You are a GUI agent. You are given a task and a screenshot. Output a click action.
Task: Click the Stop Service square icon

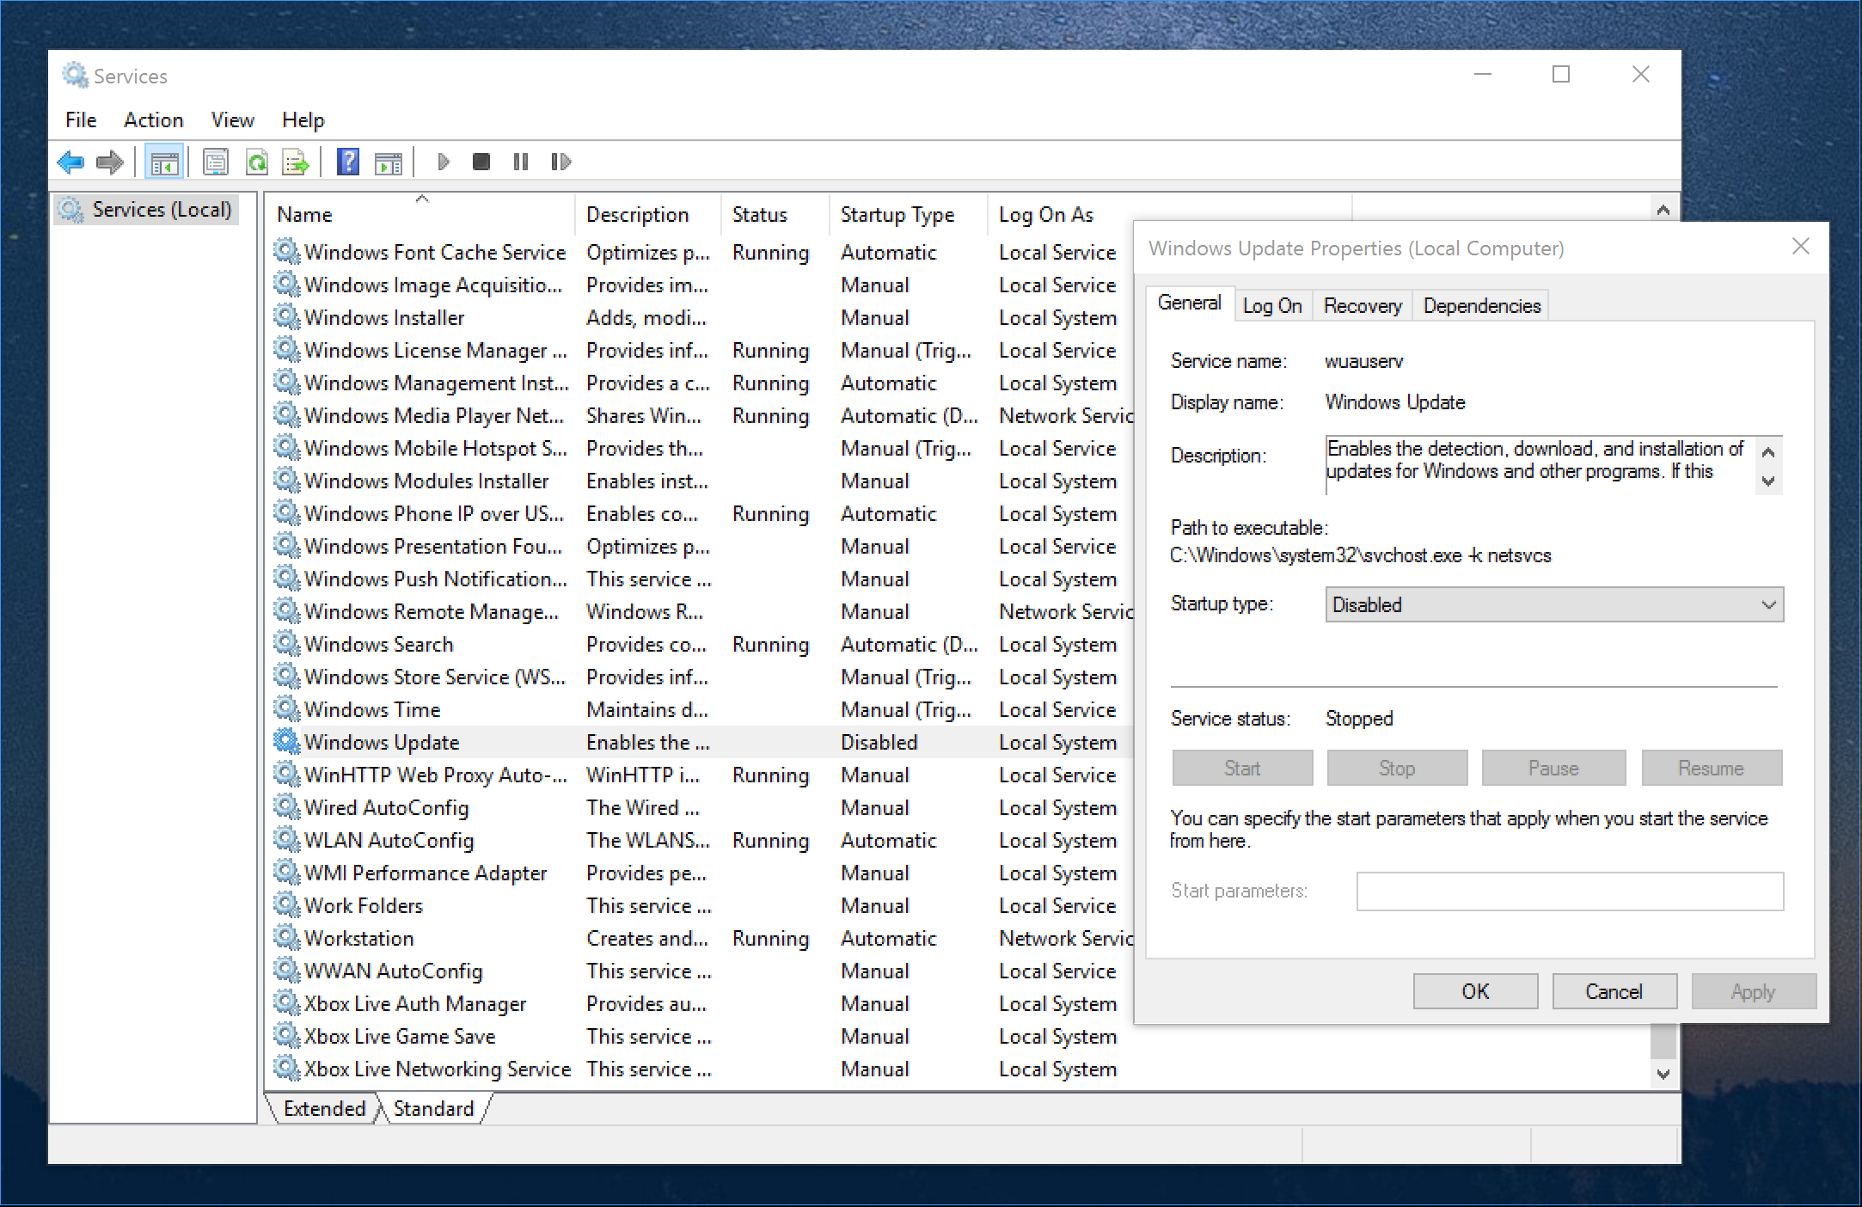tap(481, 162)
